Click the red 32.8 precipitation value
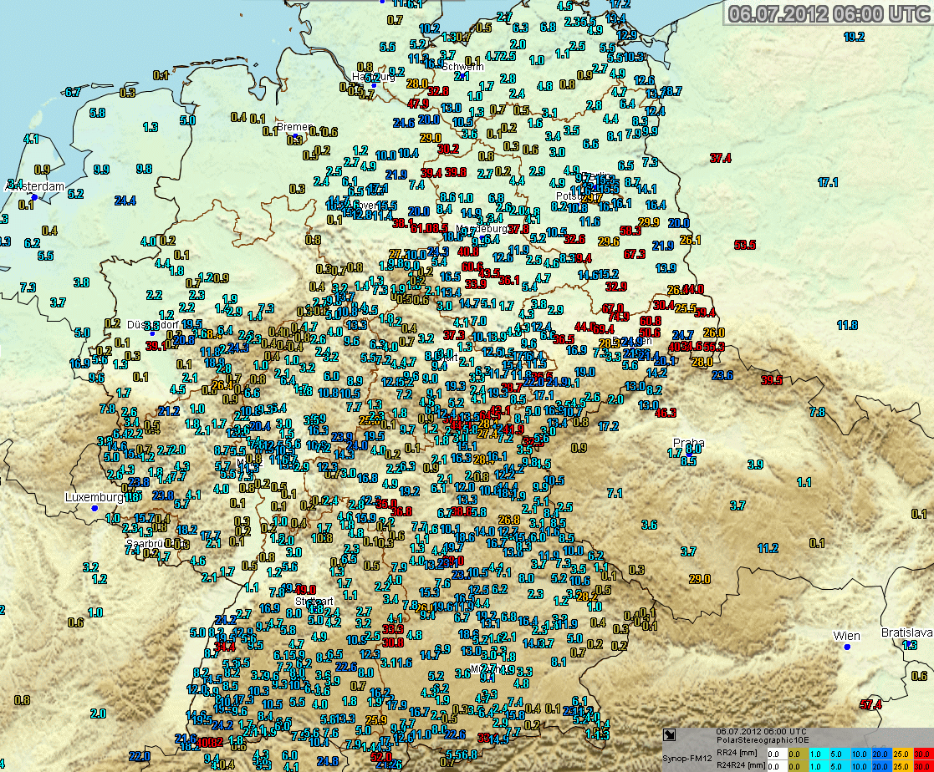This screenshot has width=934, height=772. click(438, 91)
